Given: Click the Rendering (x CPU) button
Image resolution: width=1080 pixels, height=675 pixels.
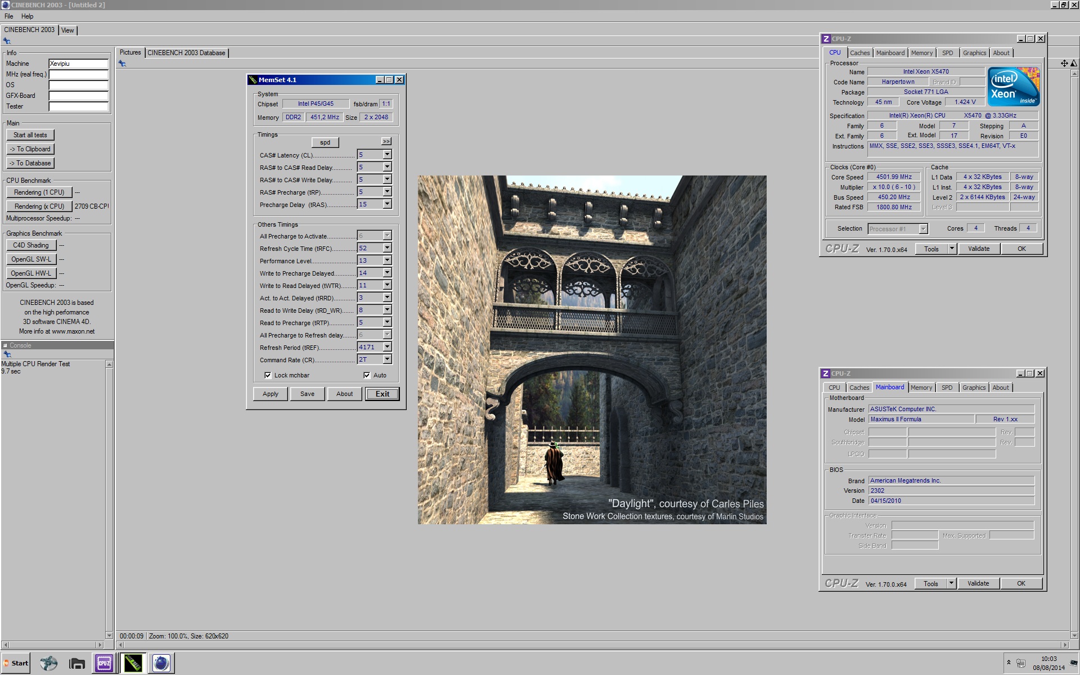Looking at the screenshot, I should [39, 206].
